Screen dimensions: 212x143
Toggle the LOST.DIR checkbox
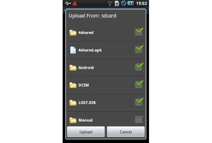click(139, 102)
